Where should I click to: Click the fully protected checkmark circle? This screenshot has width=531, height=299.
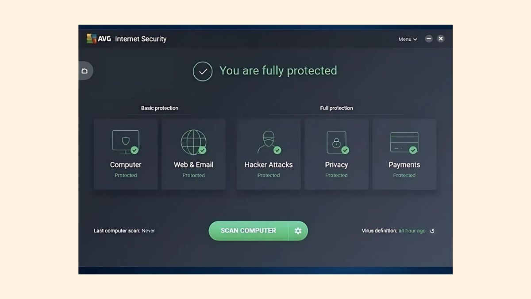(x=203, y=71)
